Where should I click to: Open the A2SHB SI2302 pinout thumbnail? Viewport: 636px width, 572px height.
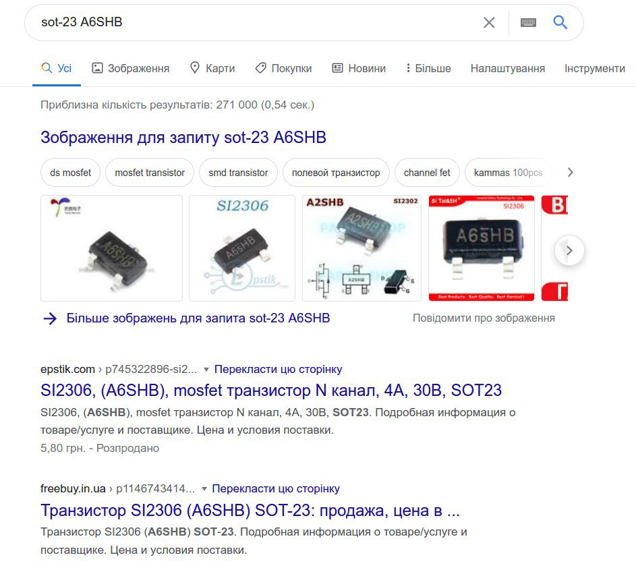point(362,248)
